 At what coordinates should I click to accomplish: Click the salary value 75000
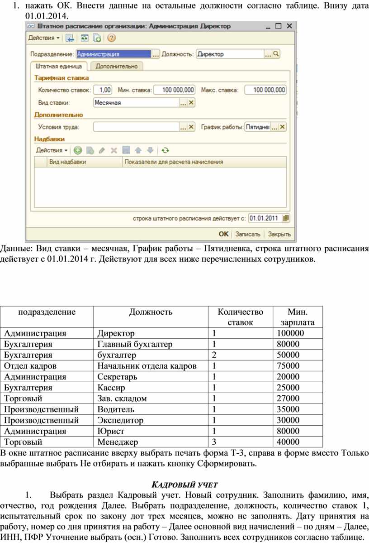288,366
